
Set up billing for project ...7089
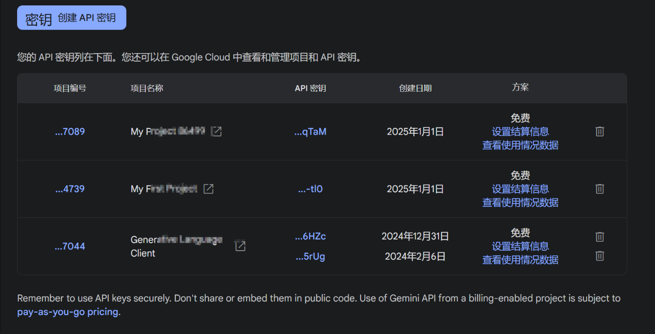[520, 131]
